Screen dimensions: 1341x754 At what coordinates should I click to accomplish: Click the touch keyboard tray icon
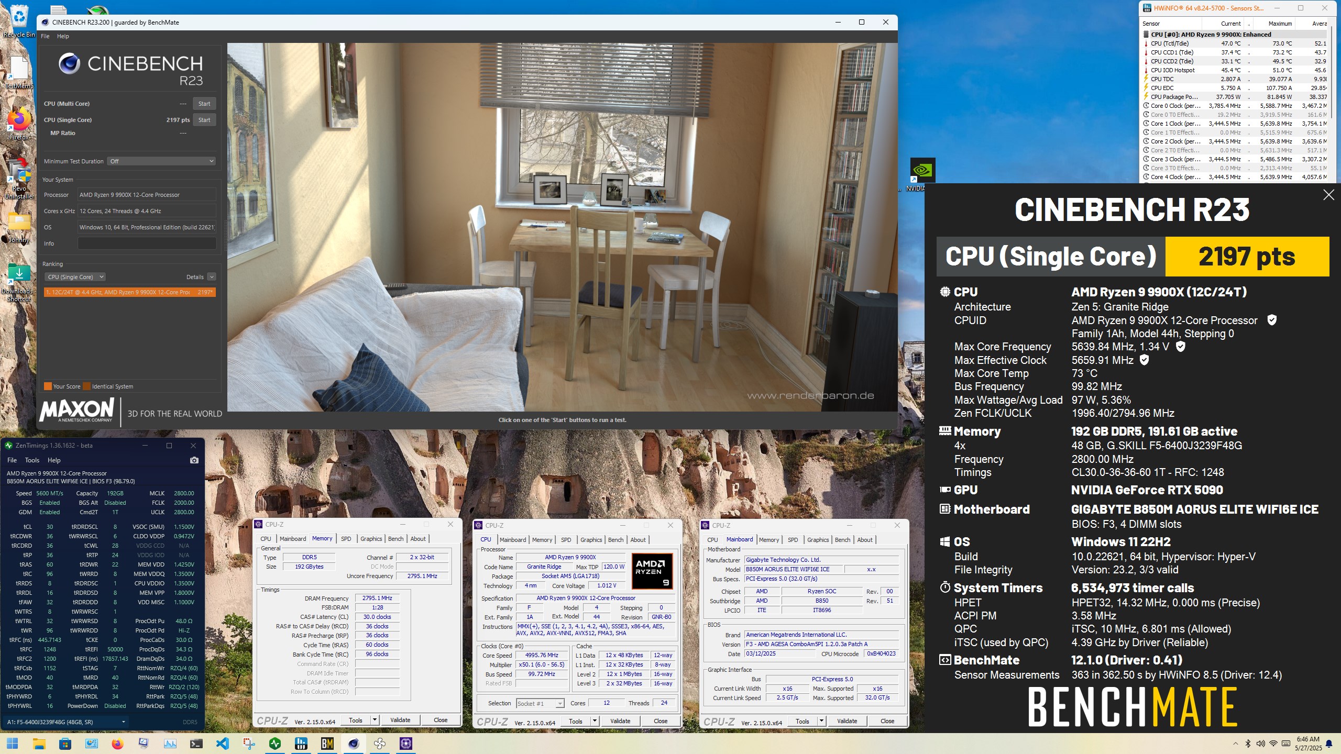1286,744
